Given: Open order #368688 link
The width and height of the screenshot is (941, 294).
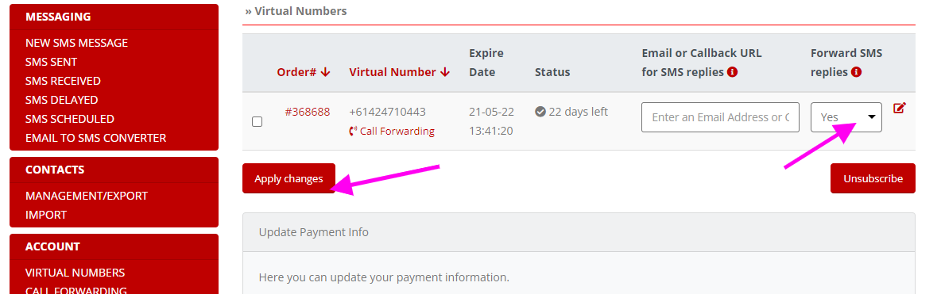Looking at the screenshot, I should click(308, 112).
